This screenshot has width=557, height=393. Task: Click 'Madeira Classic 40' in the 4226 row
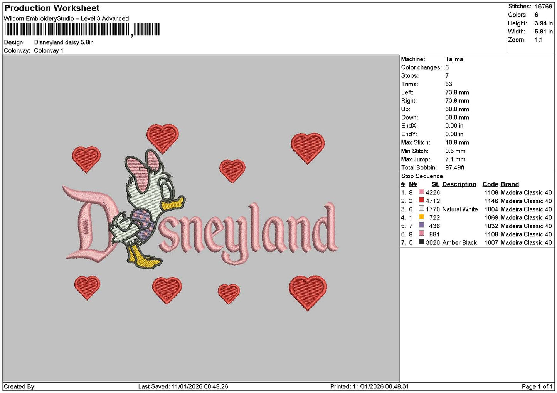coord(526,192)
